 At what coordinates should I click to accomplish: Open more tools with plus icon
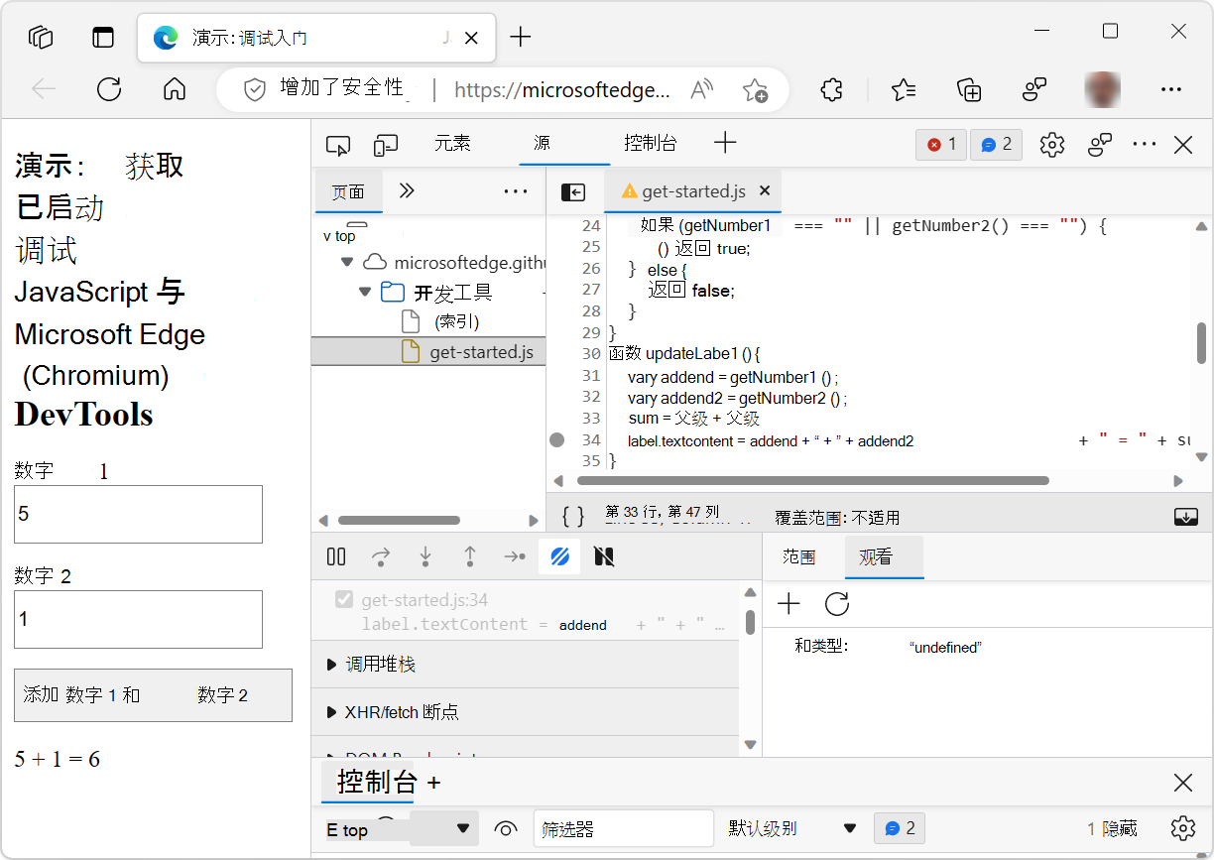(x=725, y=143)
